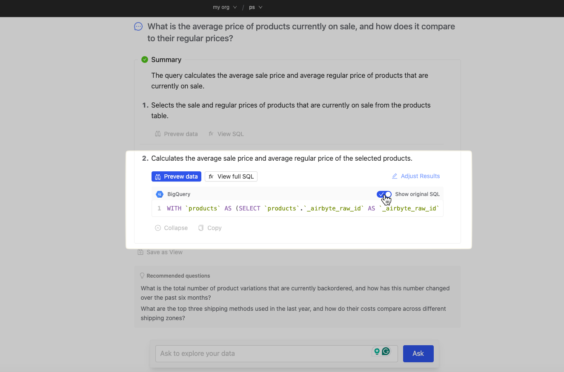
Task: Select the backordered product variations recommended question
Action: coord(295,293)
